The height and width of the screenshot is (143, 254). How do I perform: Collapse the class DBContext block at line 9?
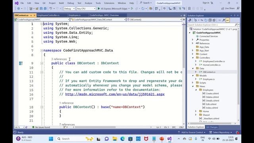(x=42, y=63)
